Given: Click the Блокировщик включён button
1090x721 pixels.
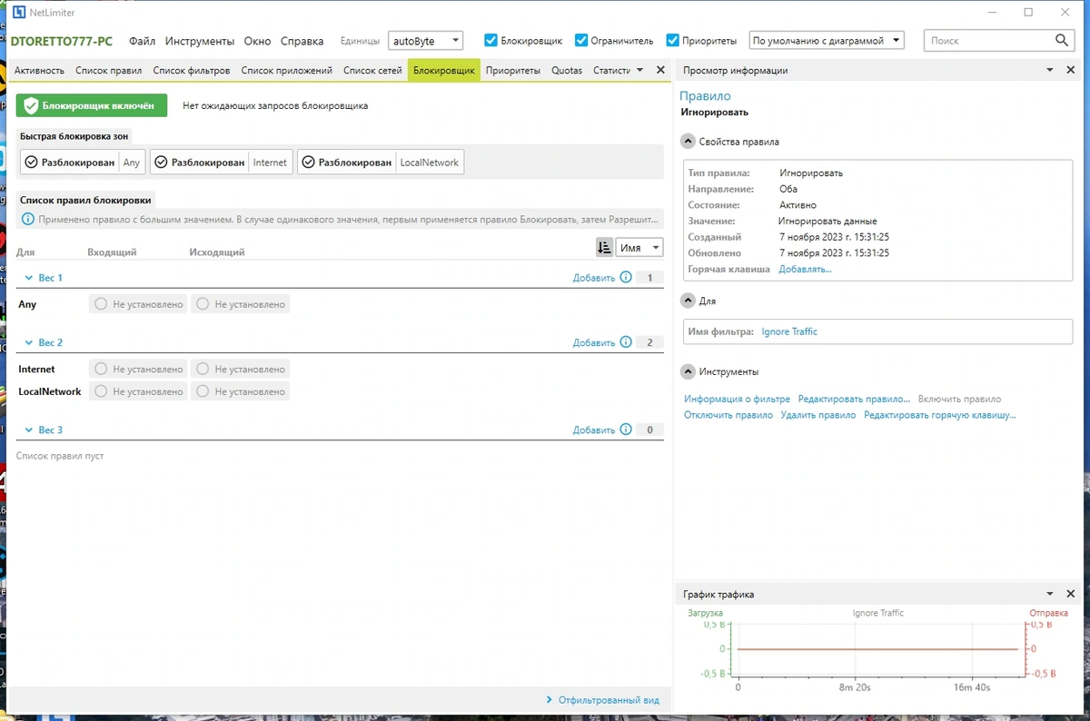Looking at the screenshot, I should pyautogui.click(x=92, y=105).
